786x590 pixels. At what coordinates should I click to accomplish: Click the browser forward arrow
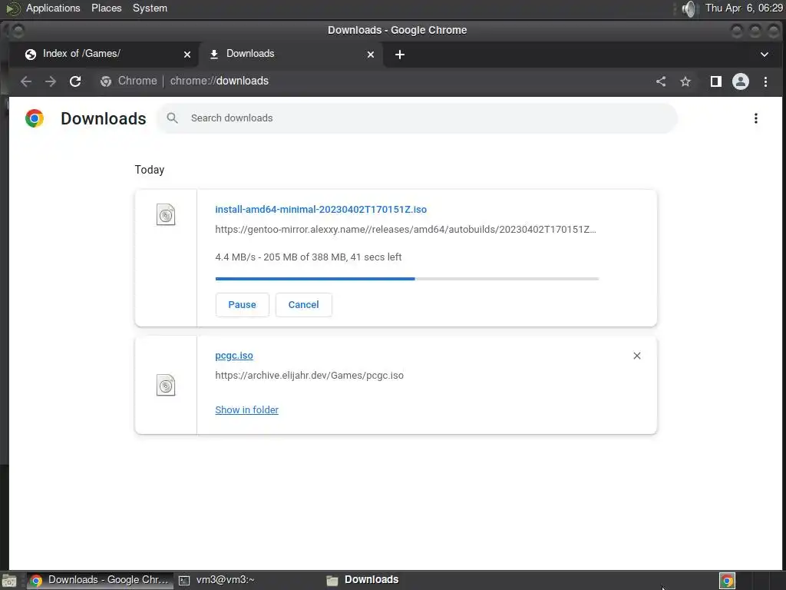pyautogui.click(x=51, y=81)
